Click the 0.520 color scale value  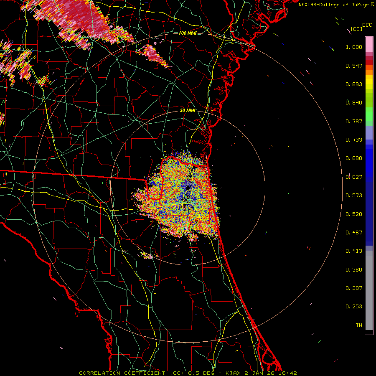pos(354,214)
